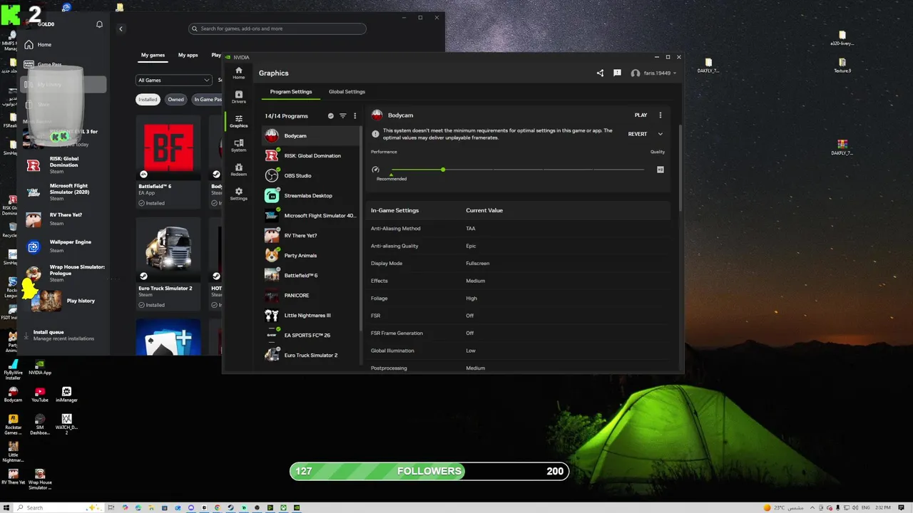
Task: Click the performance gauge icon left of slider
Action: [375, 170]
